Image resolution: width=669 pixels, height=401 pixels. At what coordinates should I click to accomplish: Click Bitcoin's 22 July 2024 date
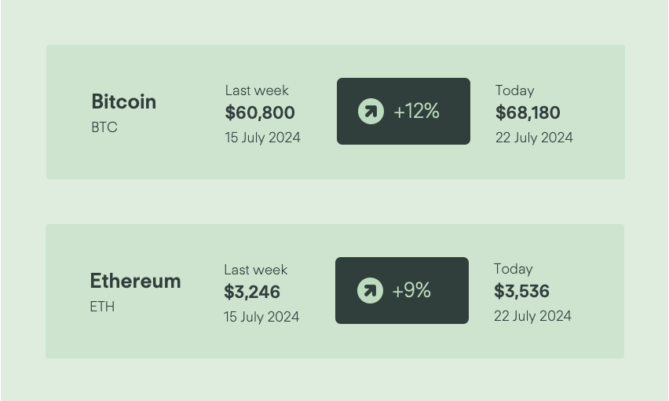click(534, 138)
